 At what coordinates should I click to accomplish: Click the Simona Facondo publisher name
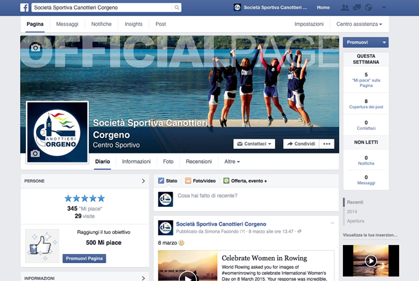point(222,231)
